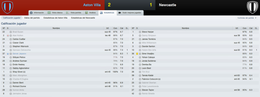Click the injury icon on Alan Hutton row

pyautogui.click(x=8, y=35)
